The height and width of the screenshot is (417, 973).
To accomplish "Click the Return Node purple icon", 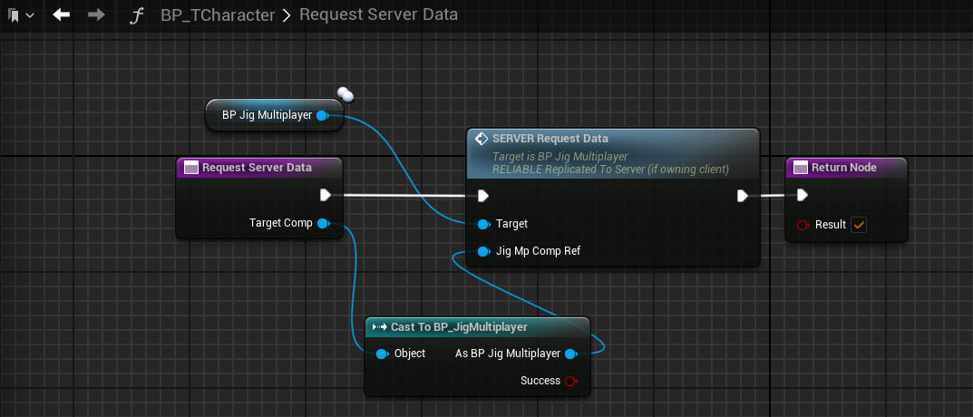I will (801, 168).
